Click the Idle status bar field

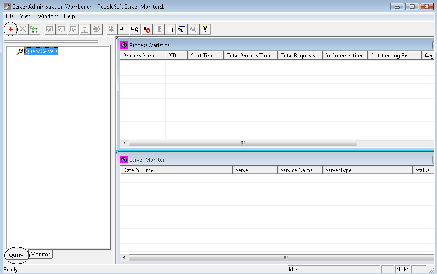(x=334, y=270)
